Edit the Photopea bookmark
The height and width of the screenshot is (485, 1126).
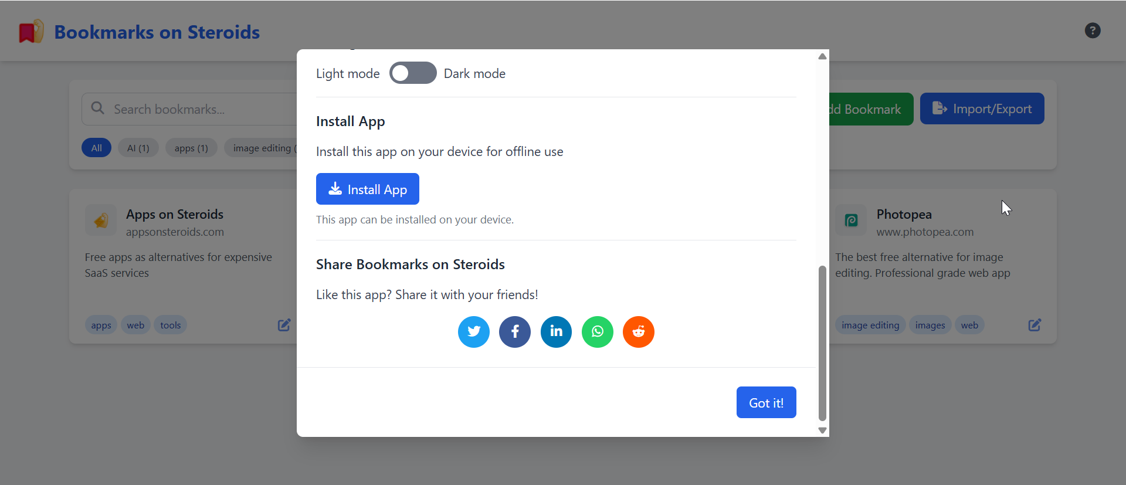(1035, 325)
